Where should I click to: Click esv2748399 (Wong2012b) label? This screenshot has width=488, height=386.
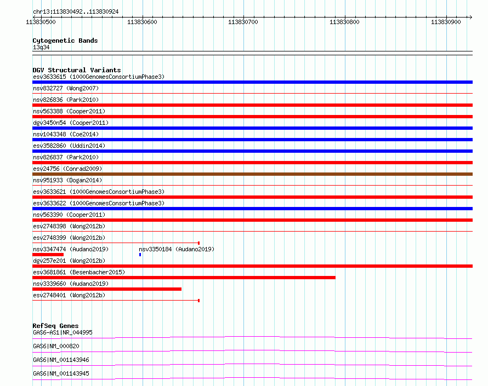(x=69, y=238)
